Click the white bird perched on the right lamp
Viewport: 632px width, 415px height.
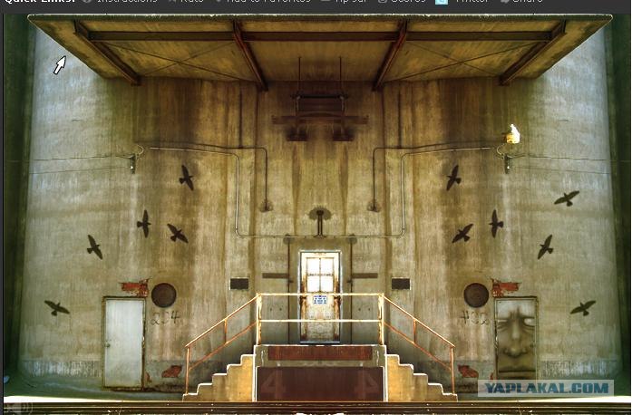coord(512,134)
